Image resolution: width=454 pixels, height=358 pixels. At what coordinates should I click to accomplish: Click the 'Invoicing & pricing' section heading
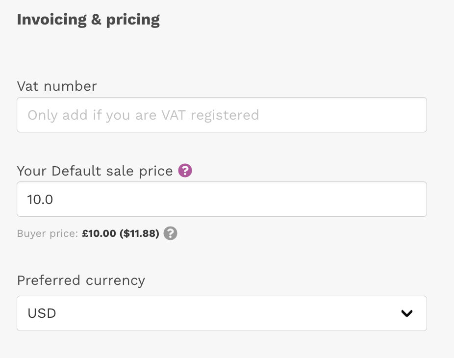point(88,20)
